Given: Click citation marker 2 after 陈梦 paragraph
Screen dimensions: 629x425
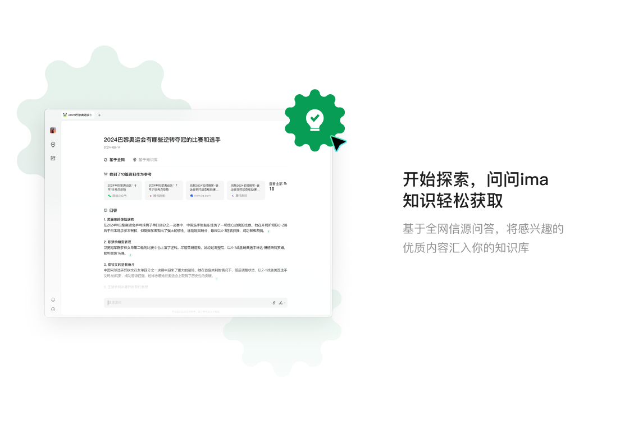Looking at the screenshot, I should [130, 255].
